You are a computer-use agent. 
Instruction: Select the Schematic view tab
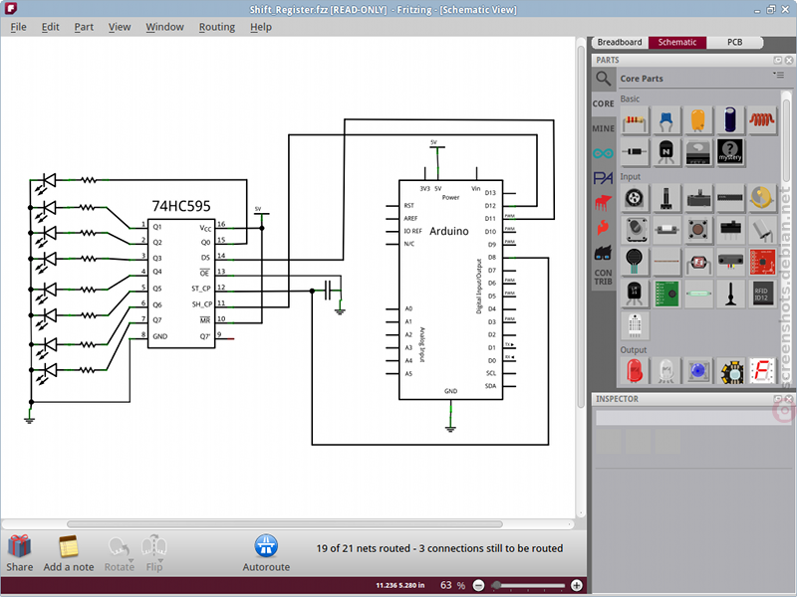coord(677,42)
